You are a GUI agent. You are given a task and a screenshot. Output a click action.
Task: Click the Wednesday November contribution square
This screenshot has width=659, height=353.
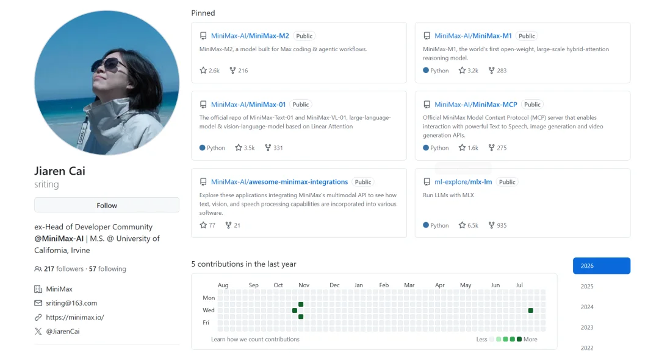[295, 310]
